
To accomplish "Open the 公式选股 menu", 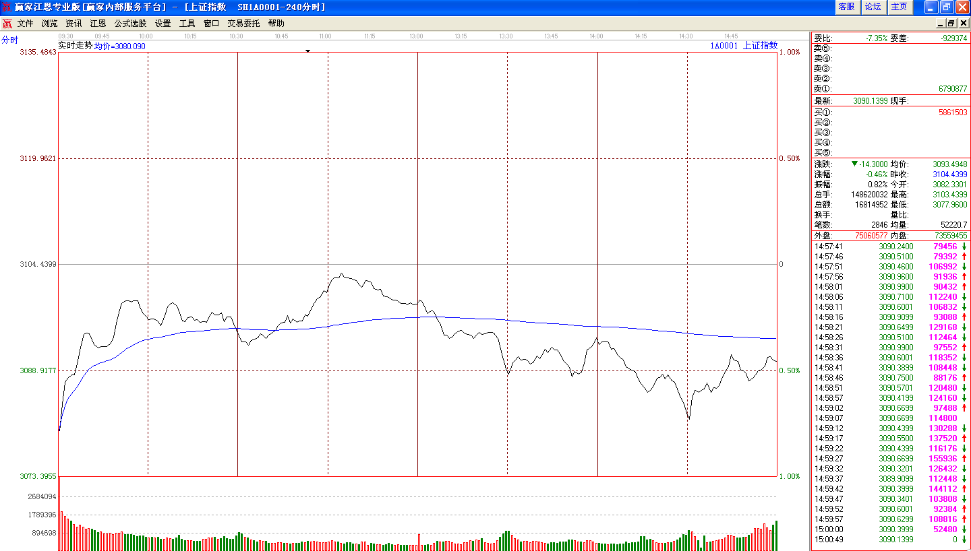I will (130, 23).
